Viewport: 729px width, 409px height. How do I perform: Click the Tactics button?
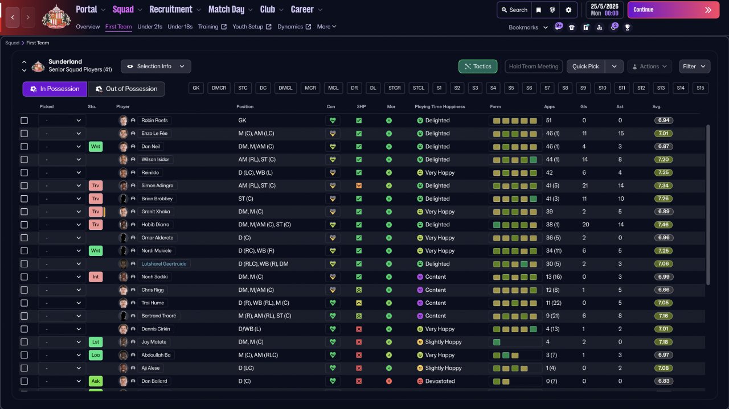point(477,67)
